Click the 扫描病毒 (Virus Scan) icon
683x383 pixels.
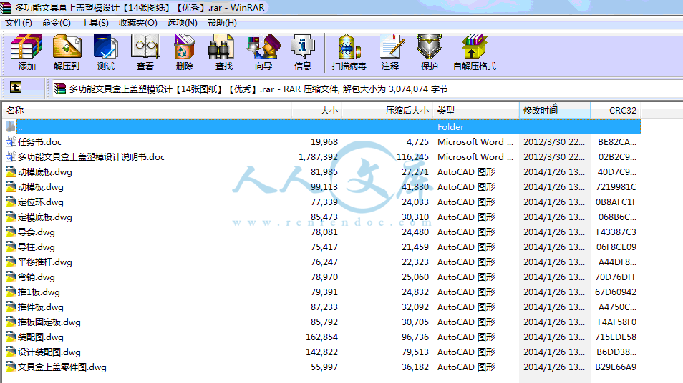[x=349, y=46]
